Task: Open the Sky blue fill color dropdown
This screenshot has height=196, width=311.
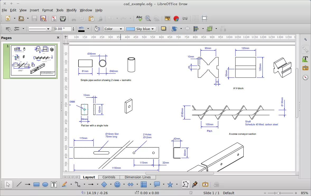Action: coord(140,29)
